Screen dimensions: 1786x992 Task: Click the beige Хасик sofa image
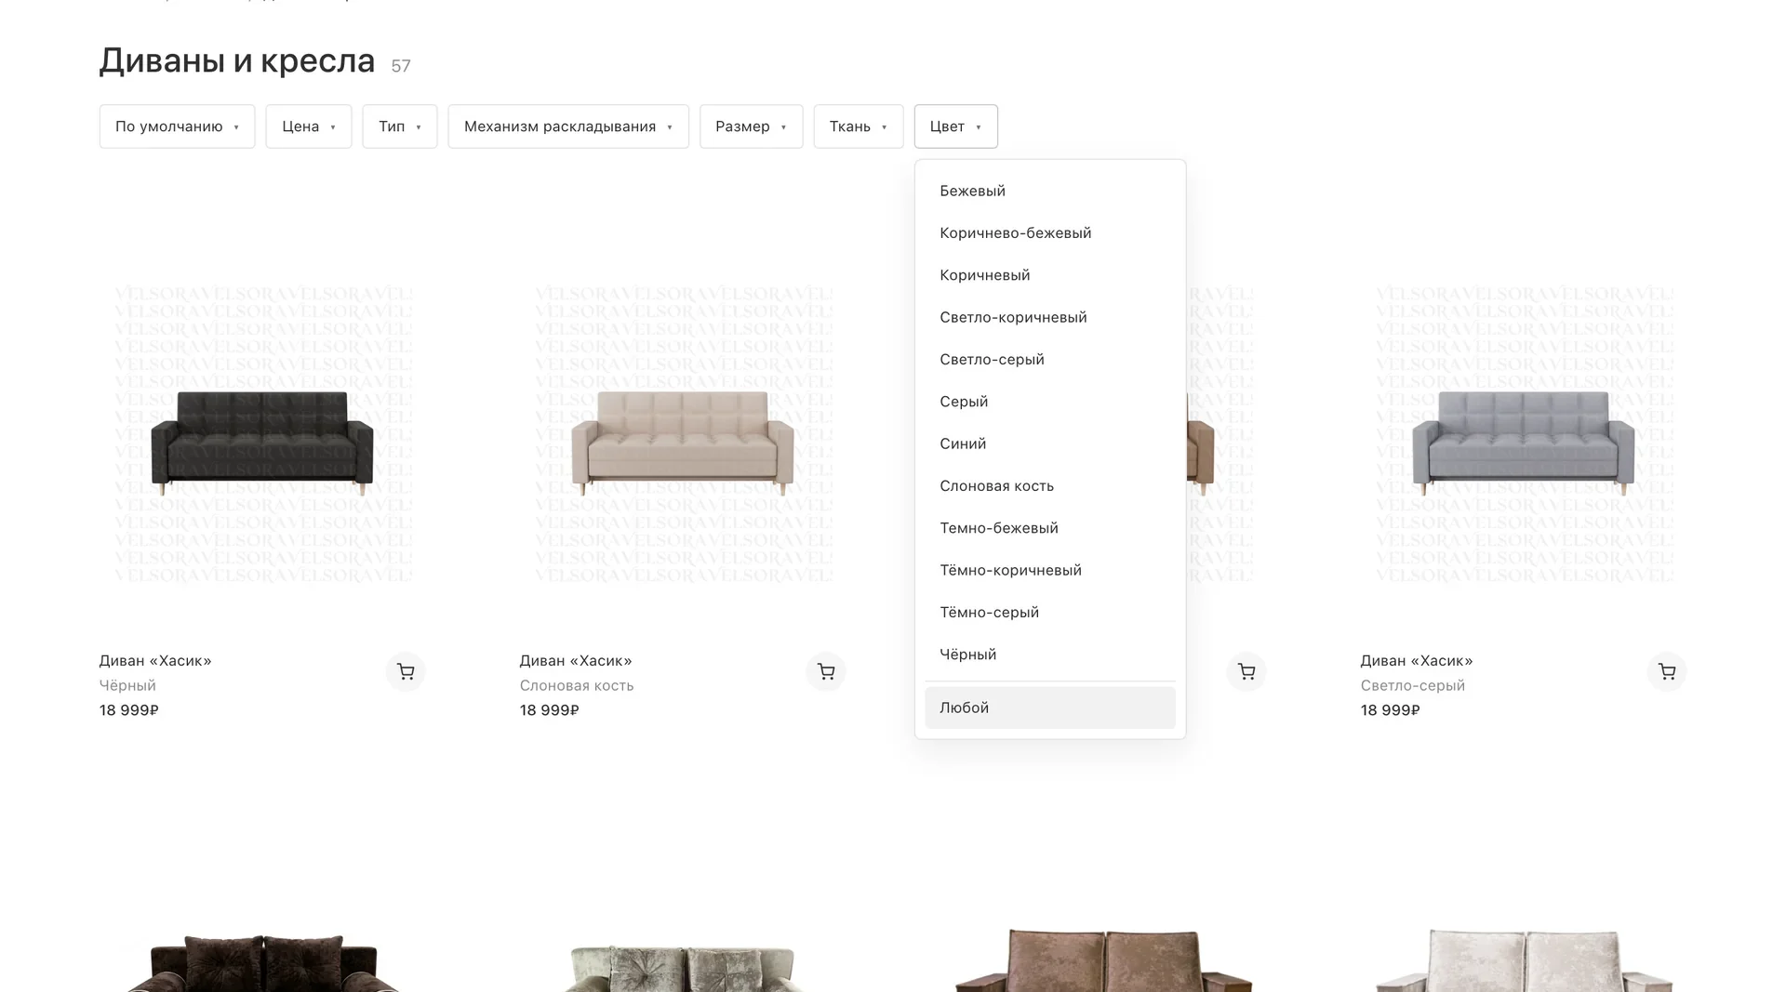[683, 434]
